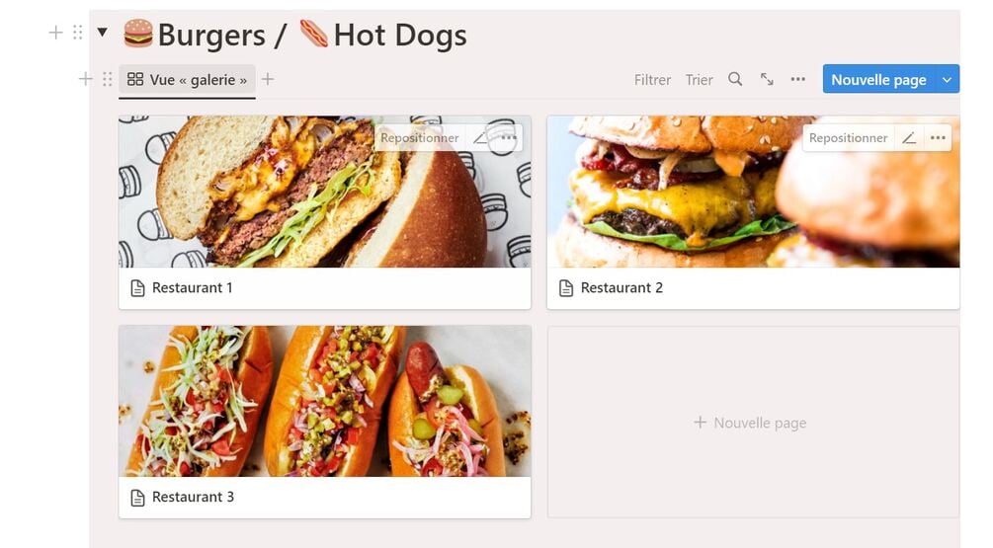The height and width of the screenshot is (548, 993).
Task: Click the drag handle beside gallery view tab
Action: click(107, 79)
